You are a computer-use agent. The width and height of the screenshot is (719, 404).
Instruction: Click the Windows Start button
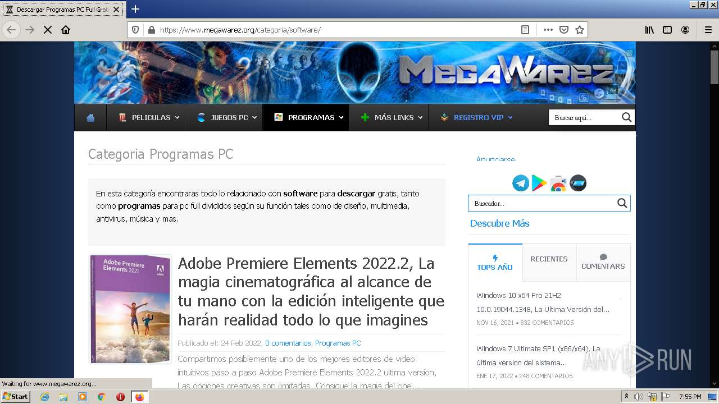(16, 397)
